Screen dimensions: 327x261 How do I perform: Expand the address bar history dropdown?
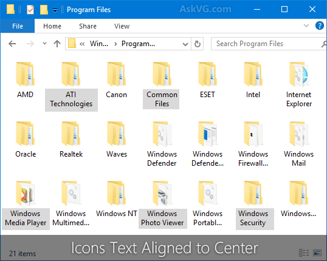pos(185,44)
